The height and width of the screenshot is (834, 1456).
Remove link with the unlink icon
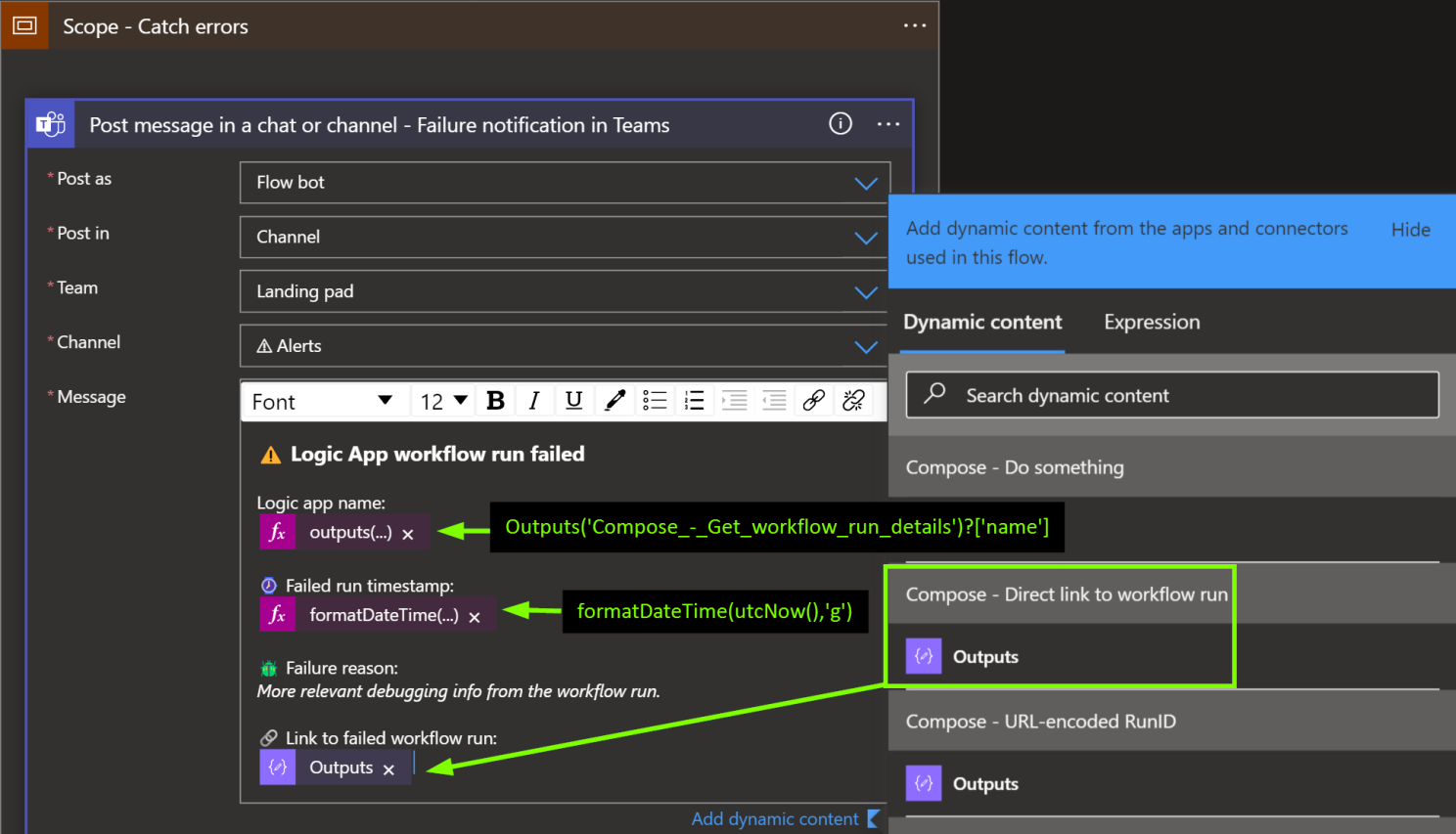pos(853,401)
